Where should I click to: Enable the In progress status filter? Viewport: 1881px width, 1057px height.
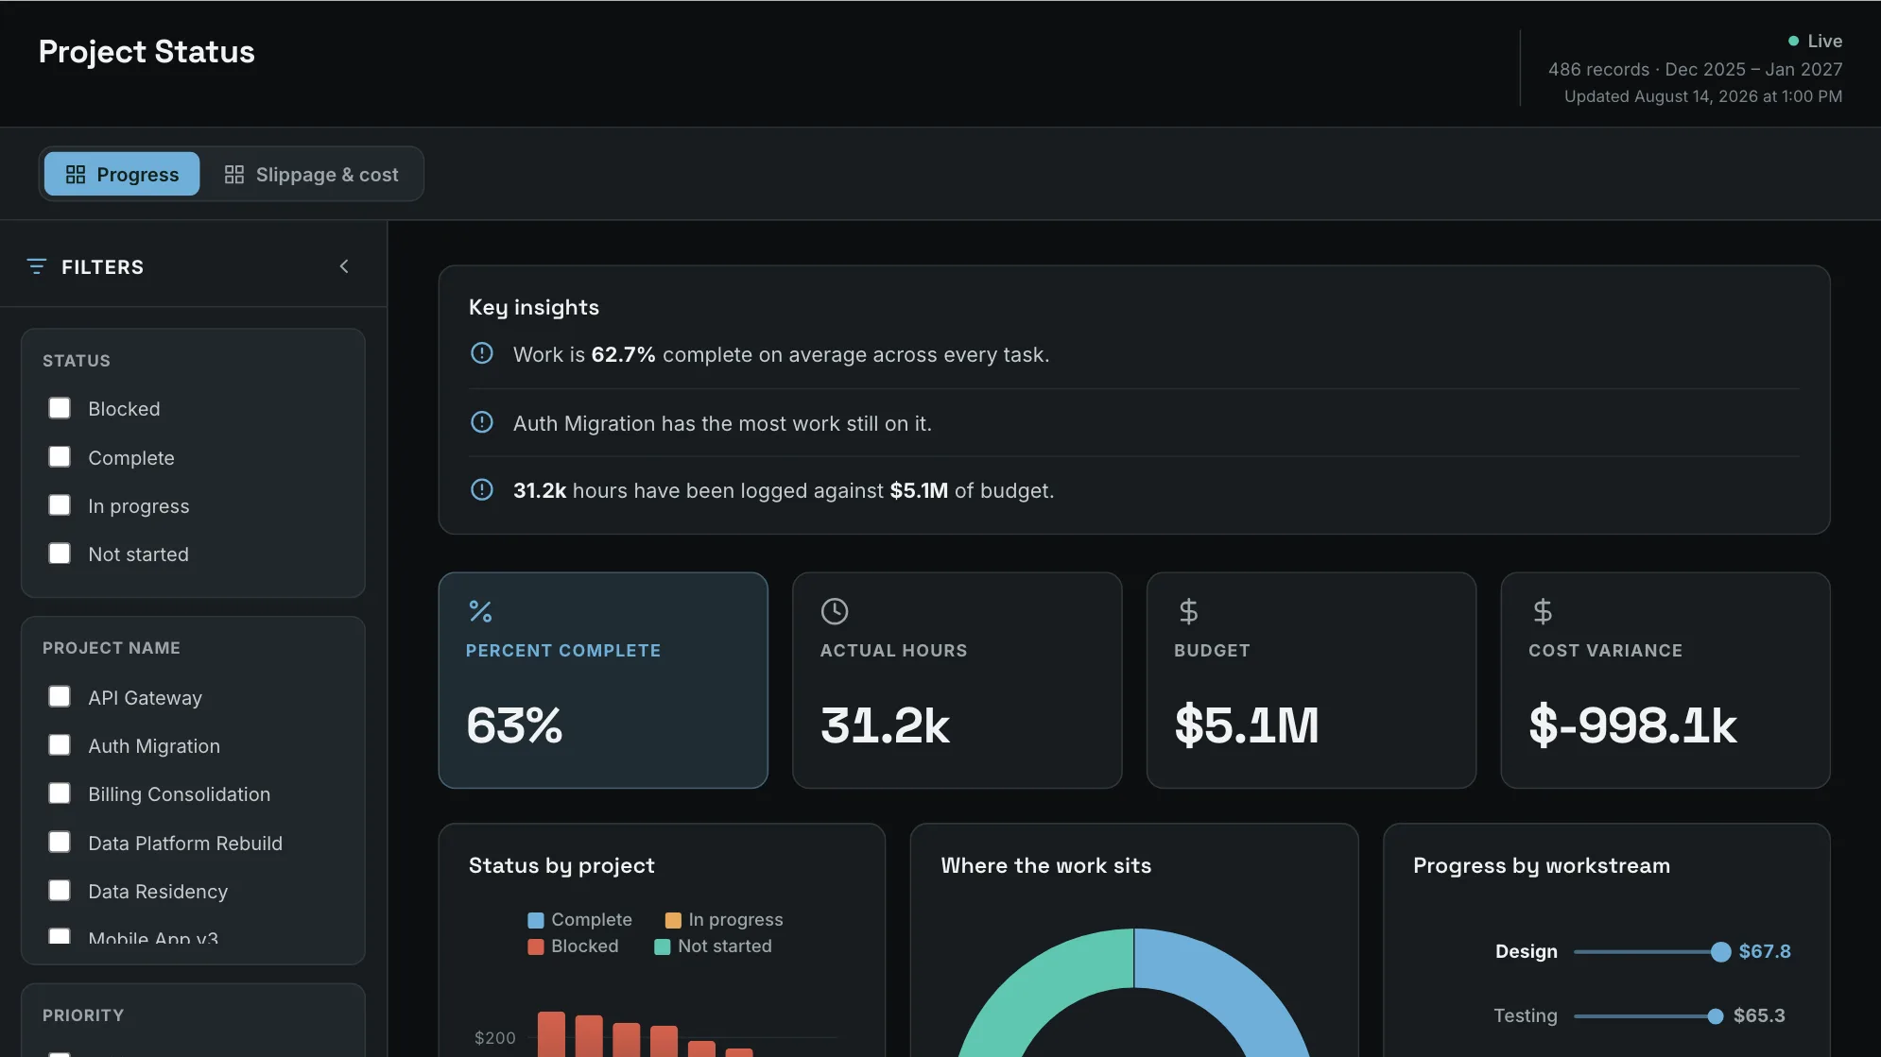pos(60,505)
